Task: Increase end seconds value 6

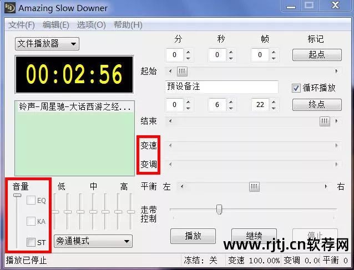Action: click(231, 101)
